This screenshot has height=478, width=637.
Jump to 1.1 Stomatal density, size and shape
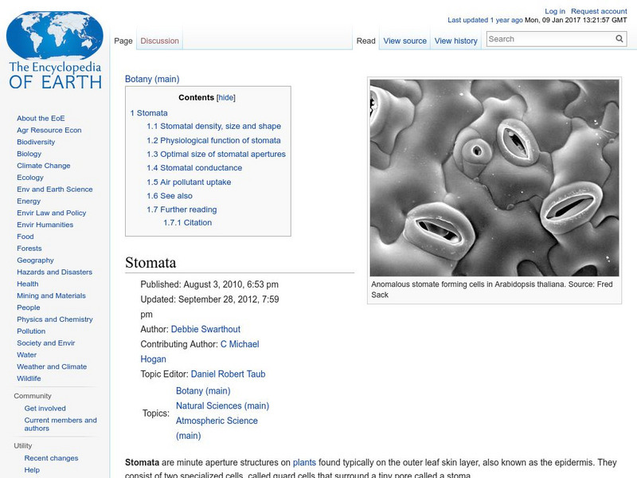pos(213,126)
